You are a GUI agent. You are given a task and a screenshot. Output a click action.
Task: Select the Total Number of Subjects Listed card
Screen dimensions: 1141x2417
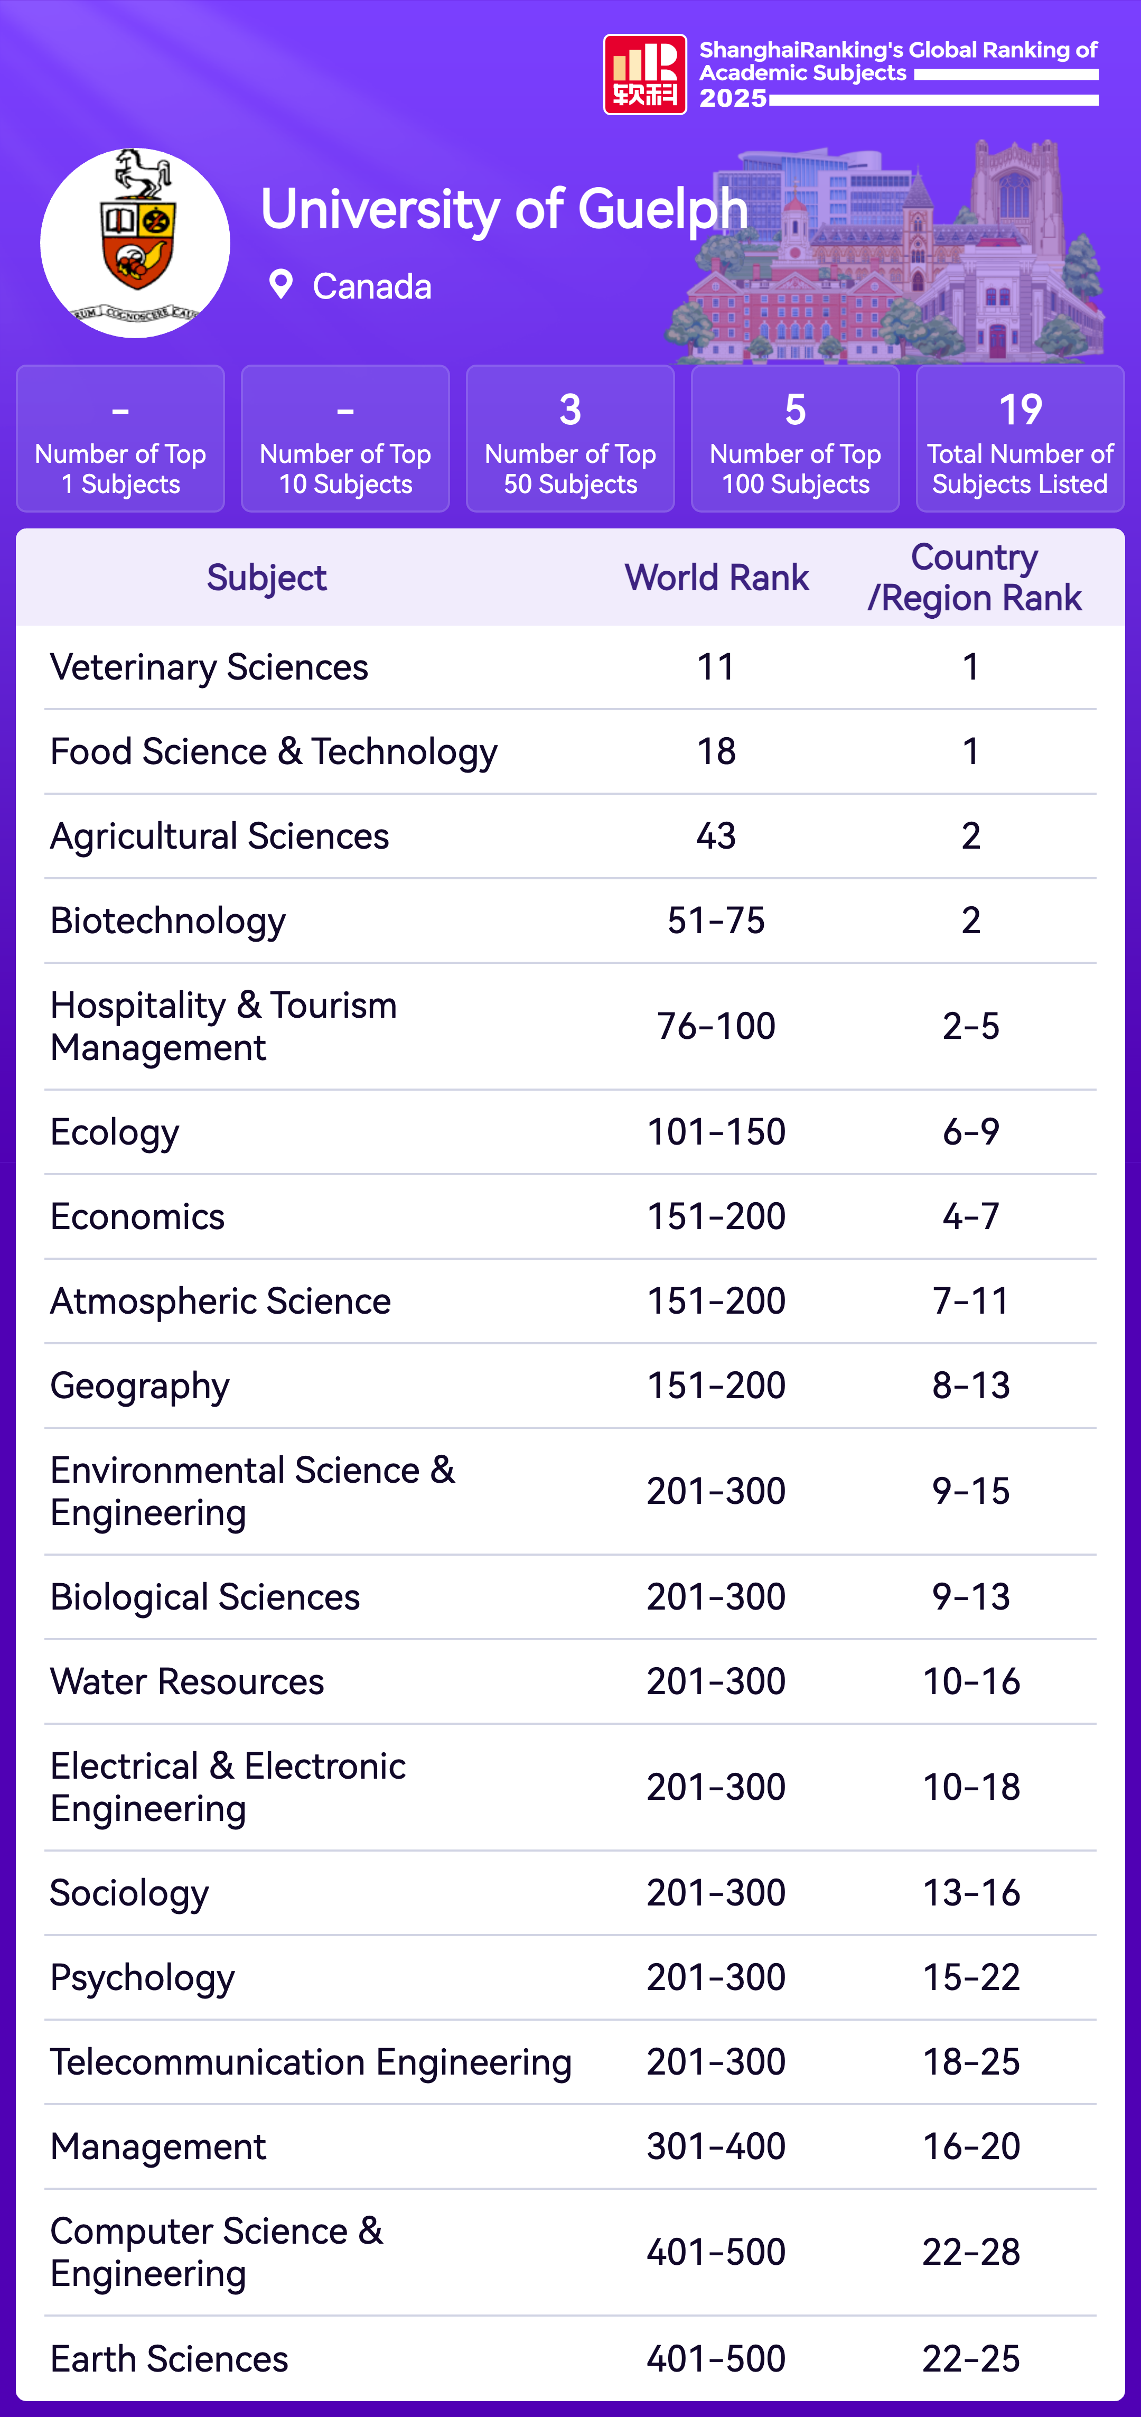click(x=1020, y=439)
